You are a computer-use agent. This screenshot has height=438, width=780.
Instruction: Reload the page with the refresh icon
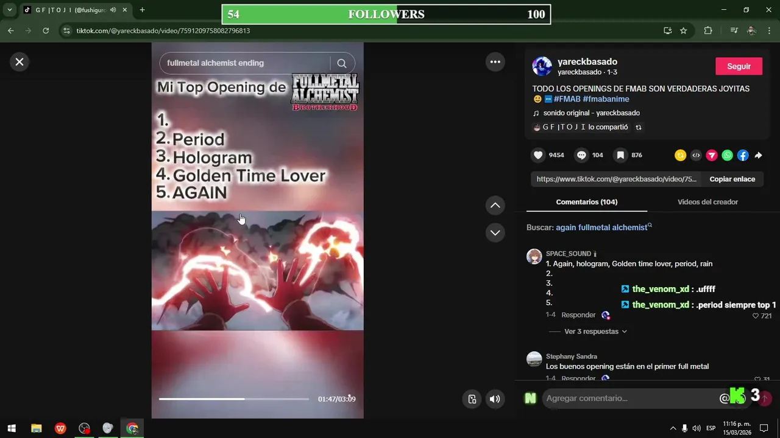(x=46, y=30)
